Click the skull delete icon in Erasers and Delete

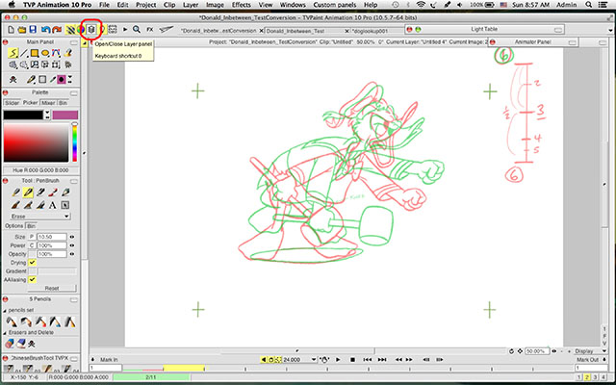coord(32,345)
